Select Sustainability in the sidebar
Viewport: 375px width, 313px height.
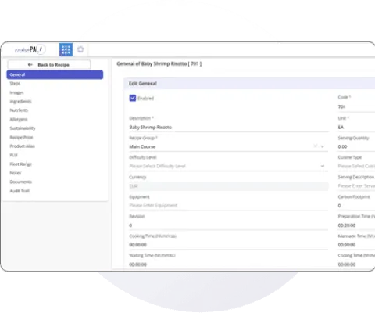click(23, 128)
